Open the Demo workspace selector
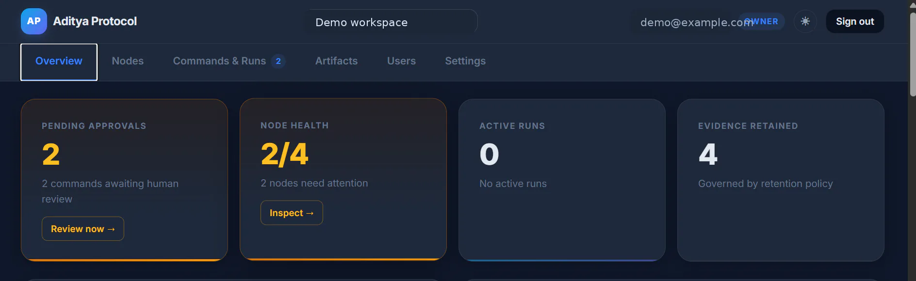 [x=391, y=22]
